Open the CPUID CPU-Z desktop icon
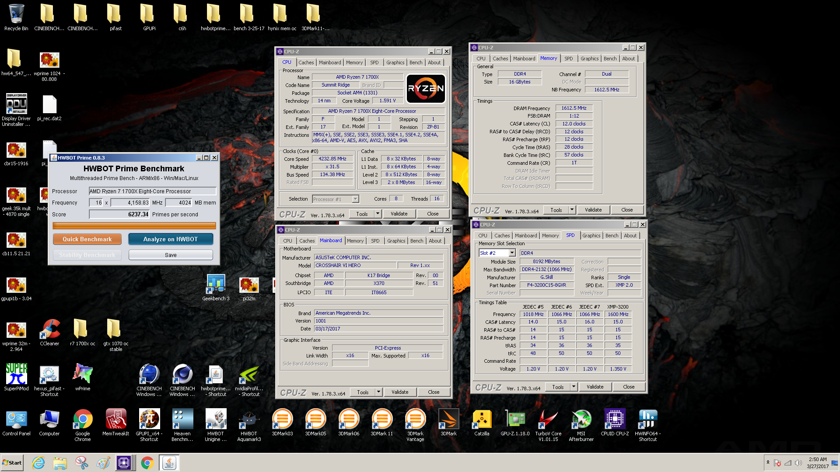 click(615, 422)
